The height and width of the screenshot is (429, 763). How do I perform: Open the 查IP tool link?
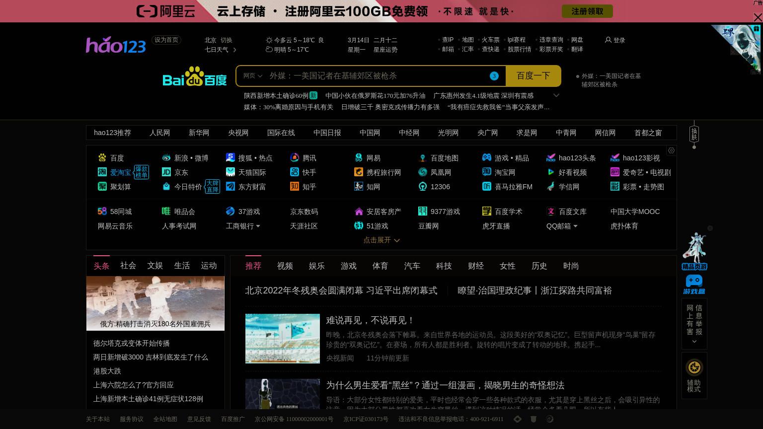pos(448,40)
